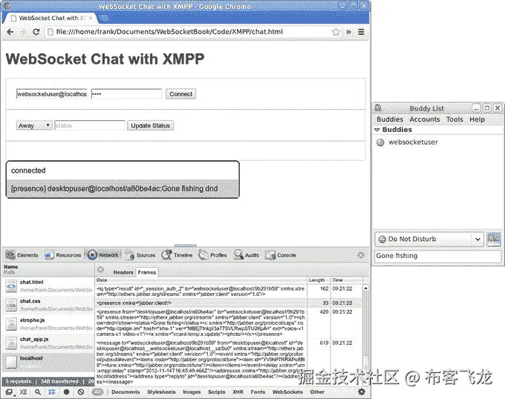The image size is (505, 399).
Task: Dock DevTools with the dock icon
Action: tap(10, 392)
